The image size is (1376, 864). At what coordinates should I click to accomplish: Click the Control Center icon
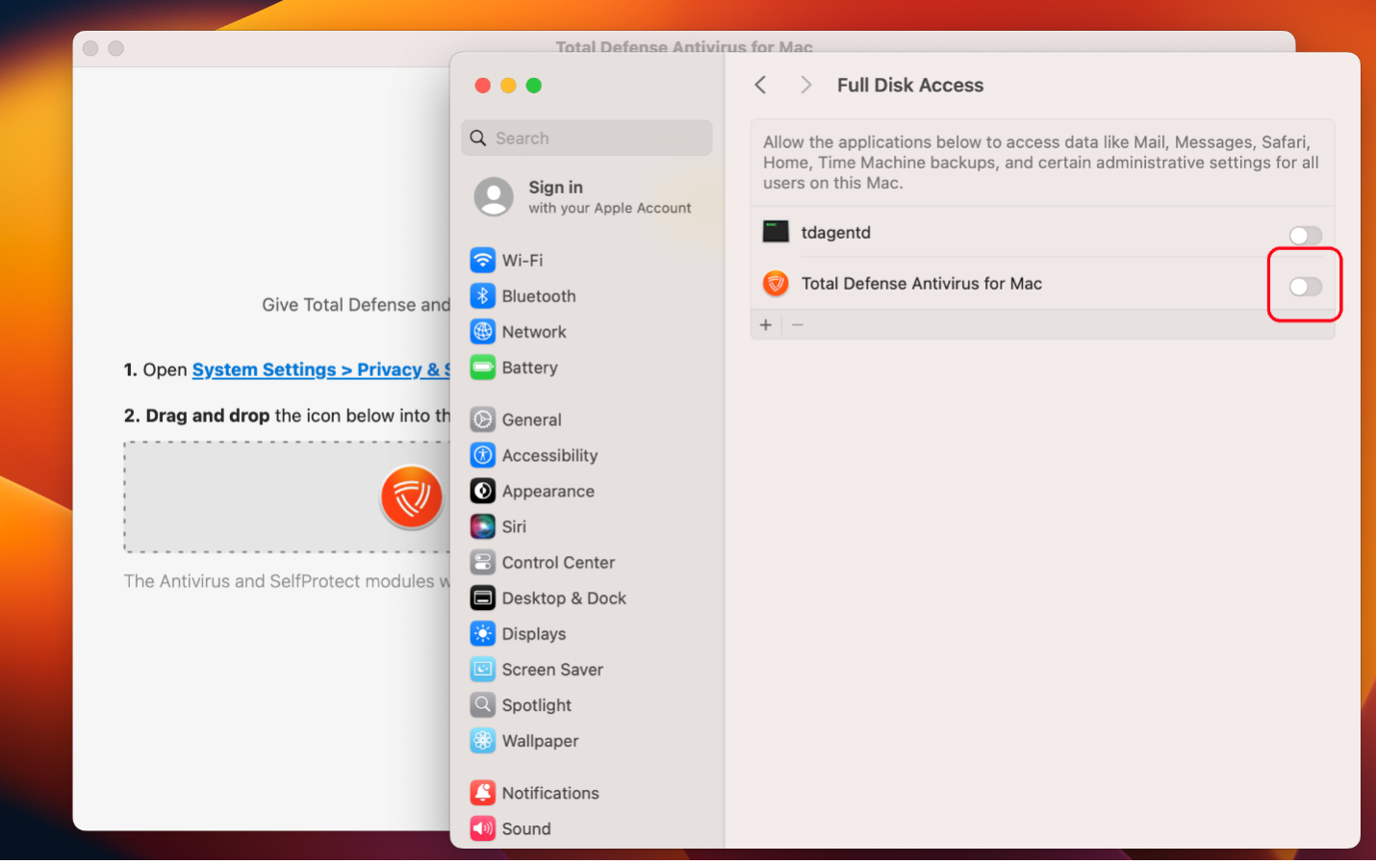[483, 562]
